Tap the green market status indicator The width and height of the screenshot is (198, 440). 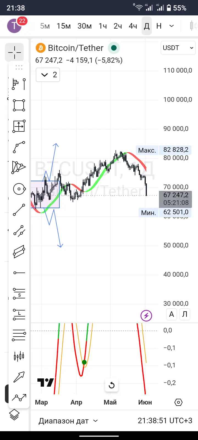click(x=114, y=48)
